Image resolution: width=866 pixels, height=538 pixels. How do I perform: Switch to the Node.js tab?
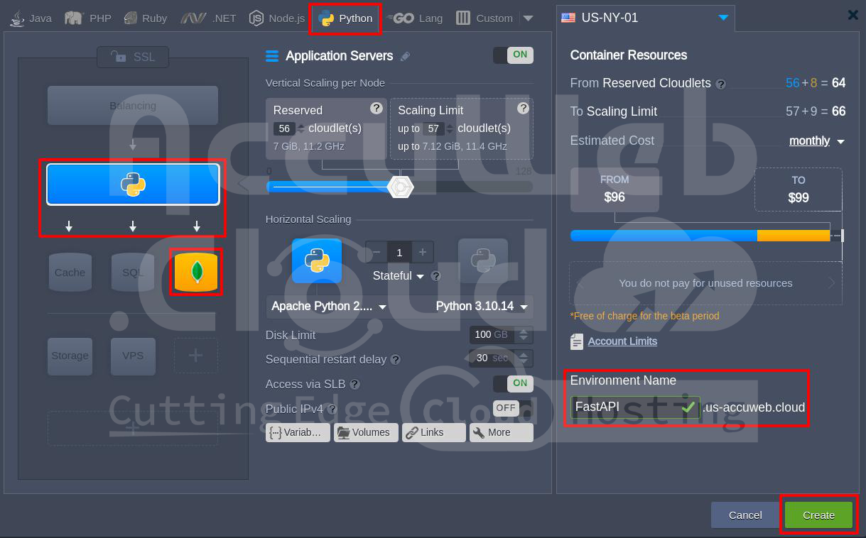277,18
